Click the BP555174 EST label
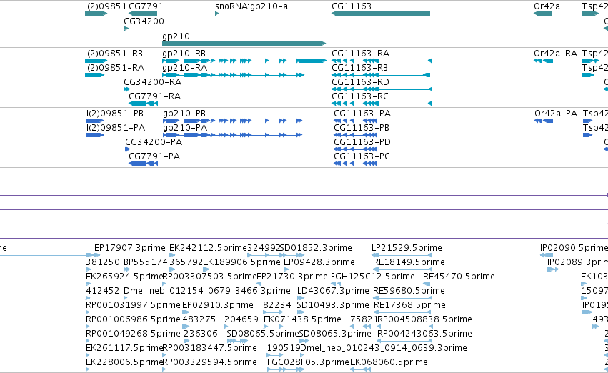608x373 pixels. click(146, 262)
